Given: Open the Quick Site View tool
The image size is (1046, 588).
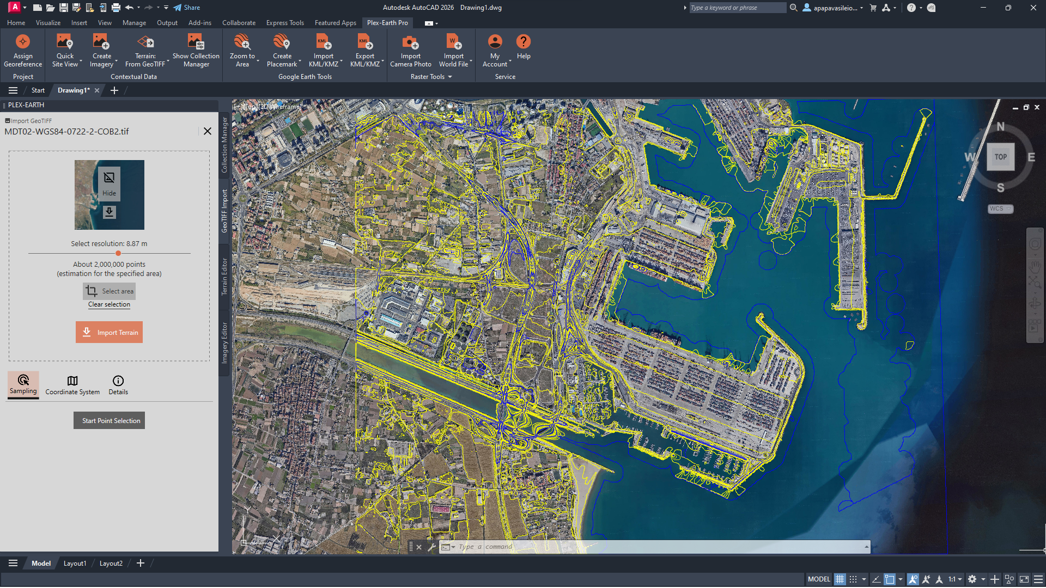Looking at the screenshot, I should pos(65,42).
